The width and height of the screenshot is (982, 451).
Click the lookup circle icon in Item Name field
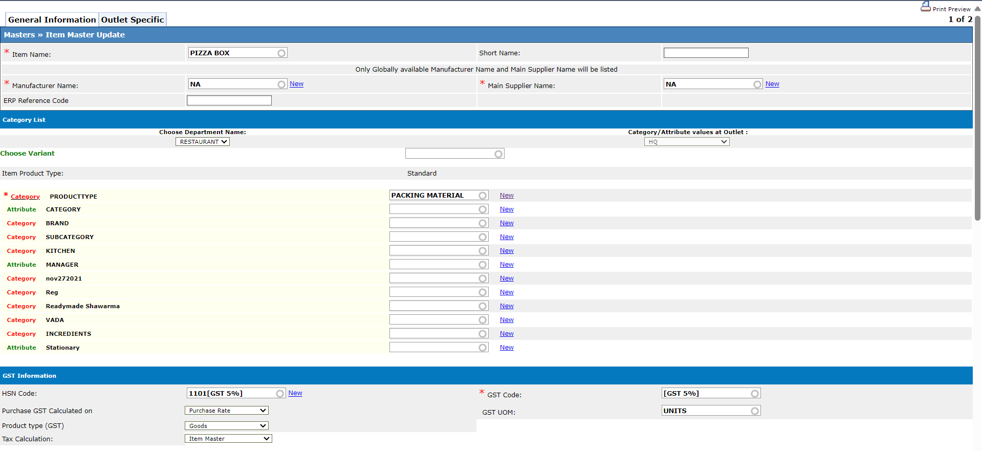[x=281, y=53]
